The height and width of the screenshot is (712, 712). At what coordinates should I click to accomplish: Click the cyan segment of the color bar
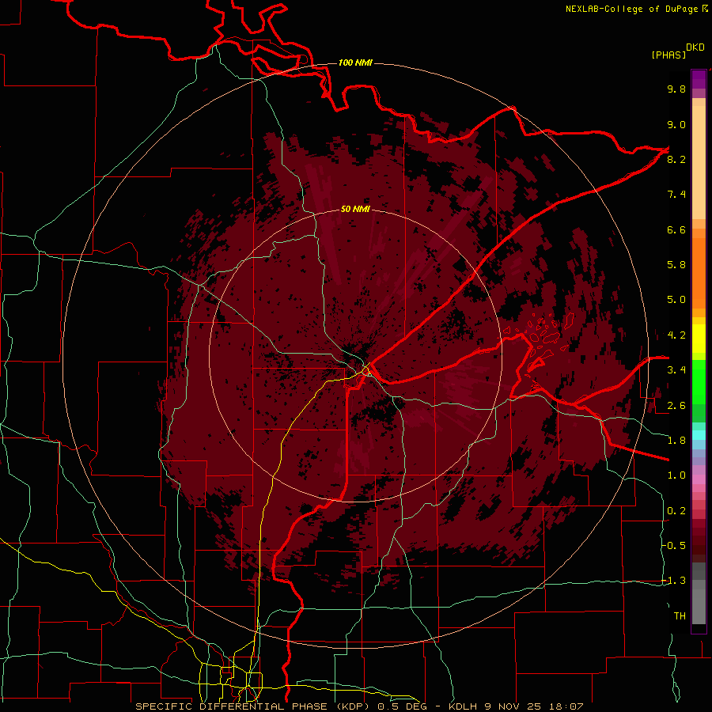[x=699, y=435]
